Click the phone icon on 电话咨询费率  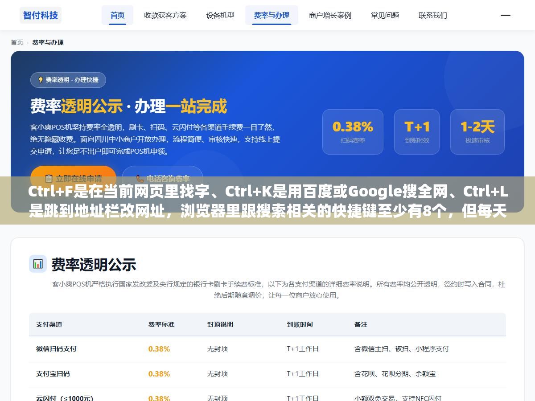(140, 179)
